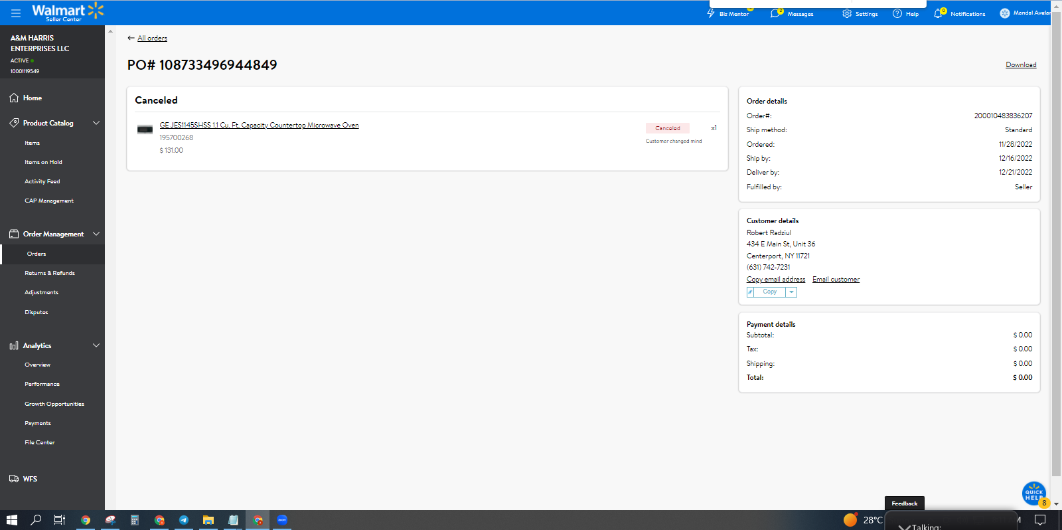
Task: Click the WFS truck icon
Action: 14,479
